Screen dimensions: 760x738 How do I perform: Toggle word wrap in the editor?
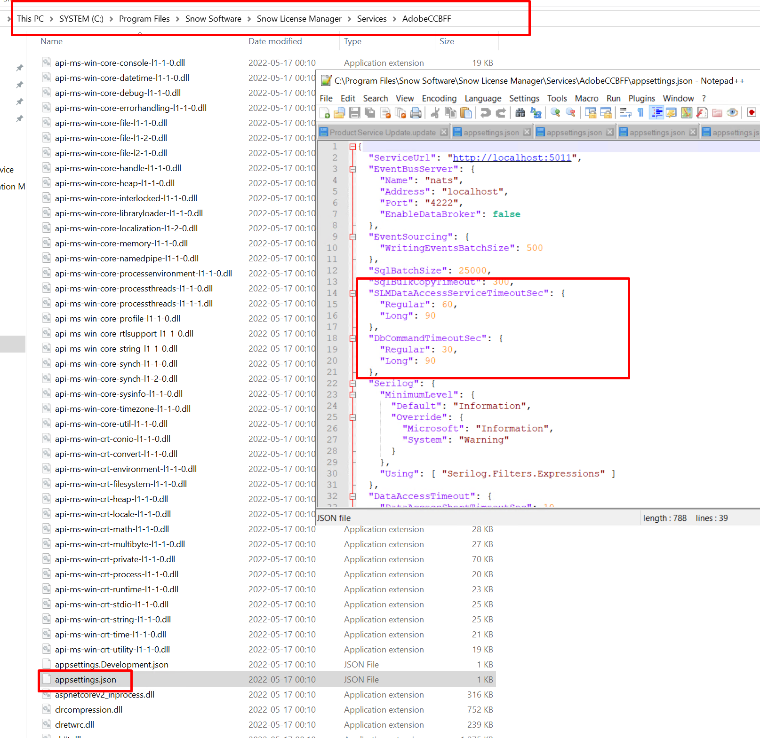[625, 113]
